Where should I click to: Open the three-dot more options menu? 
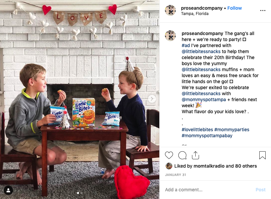(x=263, y=11)
